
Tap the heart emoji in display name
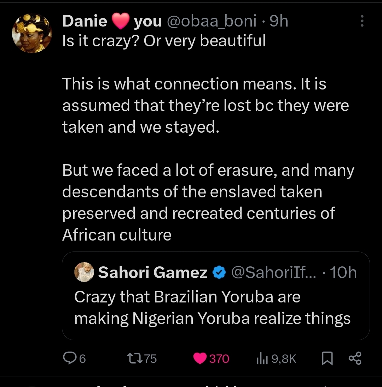coord(121,22)
